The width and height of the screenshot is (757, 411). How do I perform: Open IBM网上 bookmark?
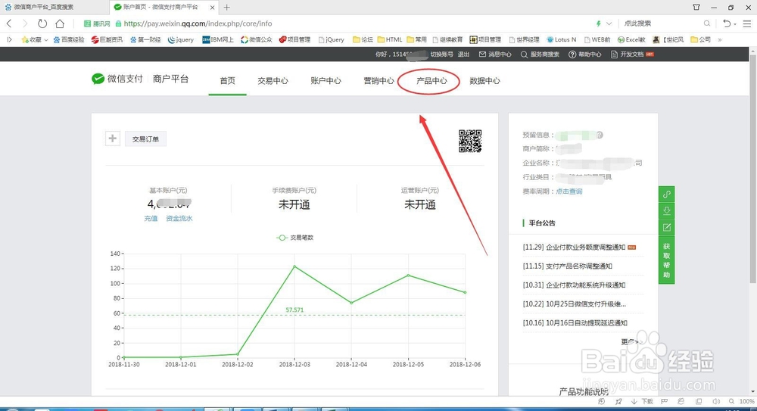click(x=218, y=39)
